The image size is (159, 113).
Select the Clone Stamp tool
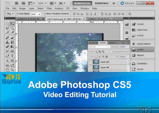click(x=7, y=42)
